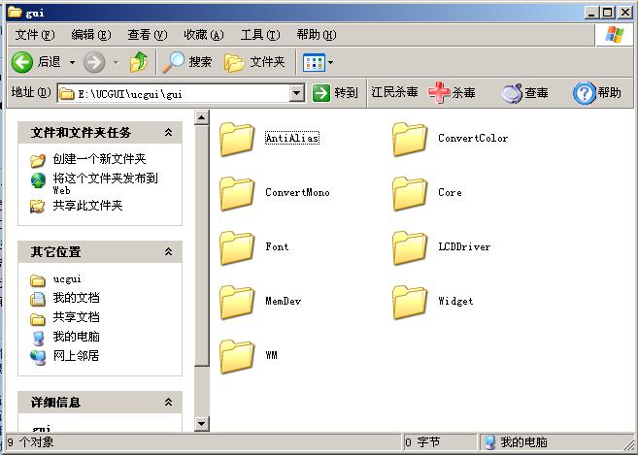Viewport: 638px width, 455px height.
Task: Open the 查看(V) menu
Action: pos(148,35)
